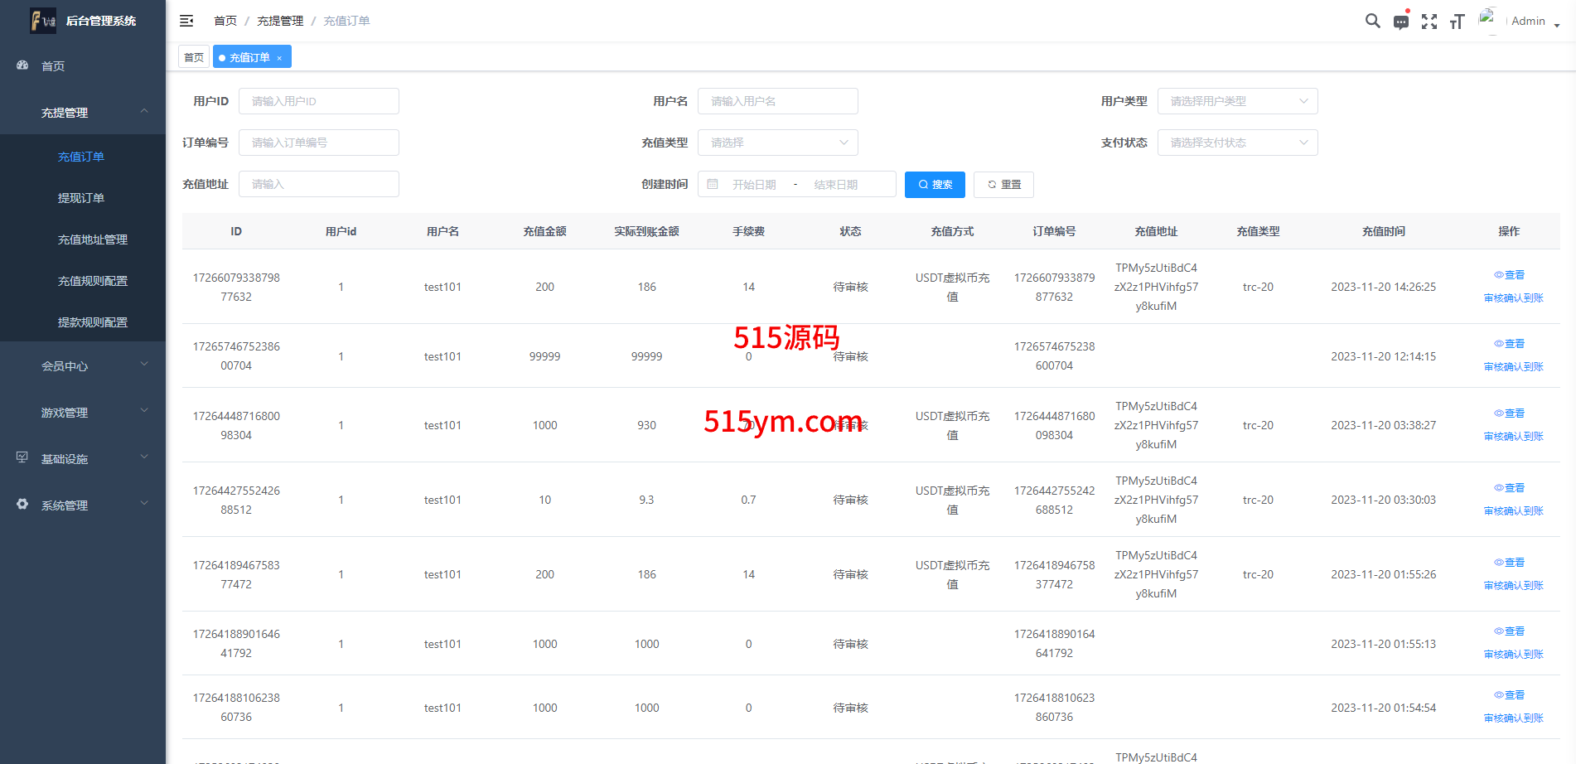1576x764 pixels.
Task: Click the 重置 reset button
Action: (x=1003, y=184)
